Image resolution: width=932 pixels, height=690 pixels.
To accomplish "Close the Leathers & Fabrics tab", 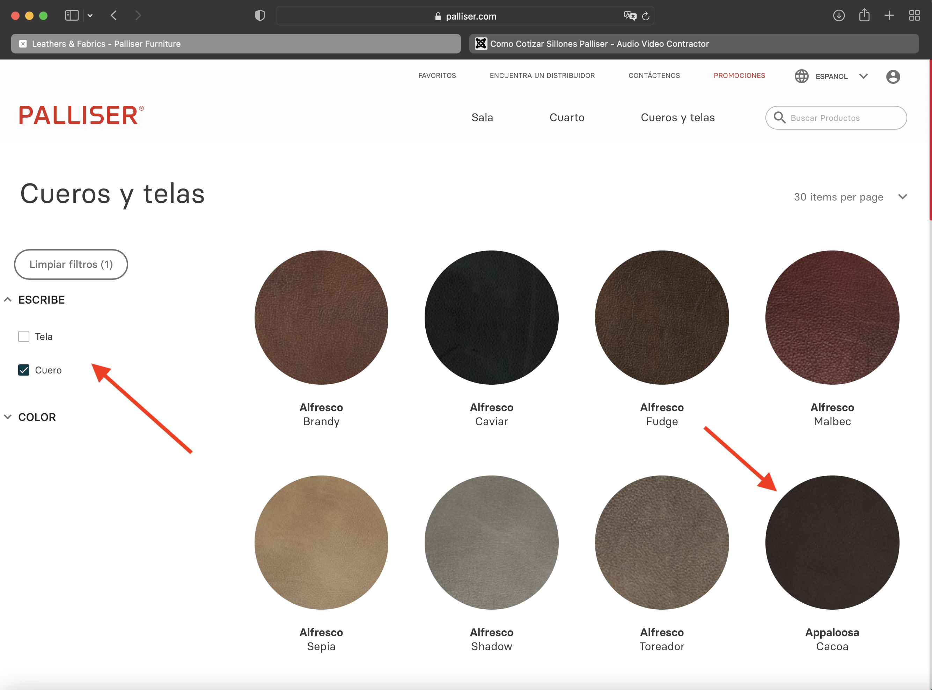I will [x=23, y=44].
